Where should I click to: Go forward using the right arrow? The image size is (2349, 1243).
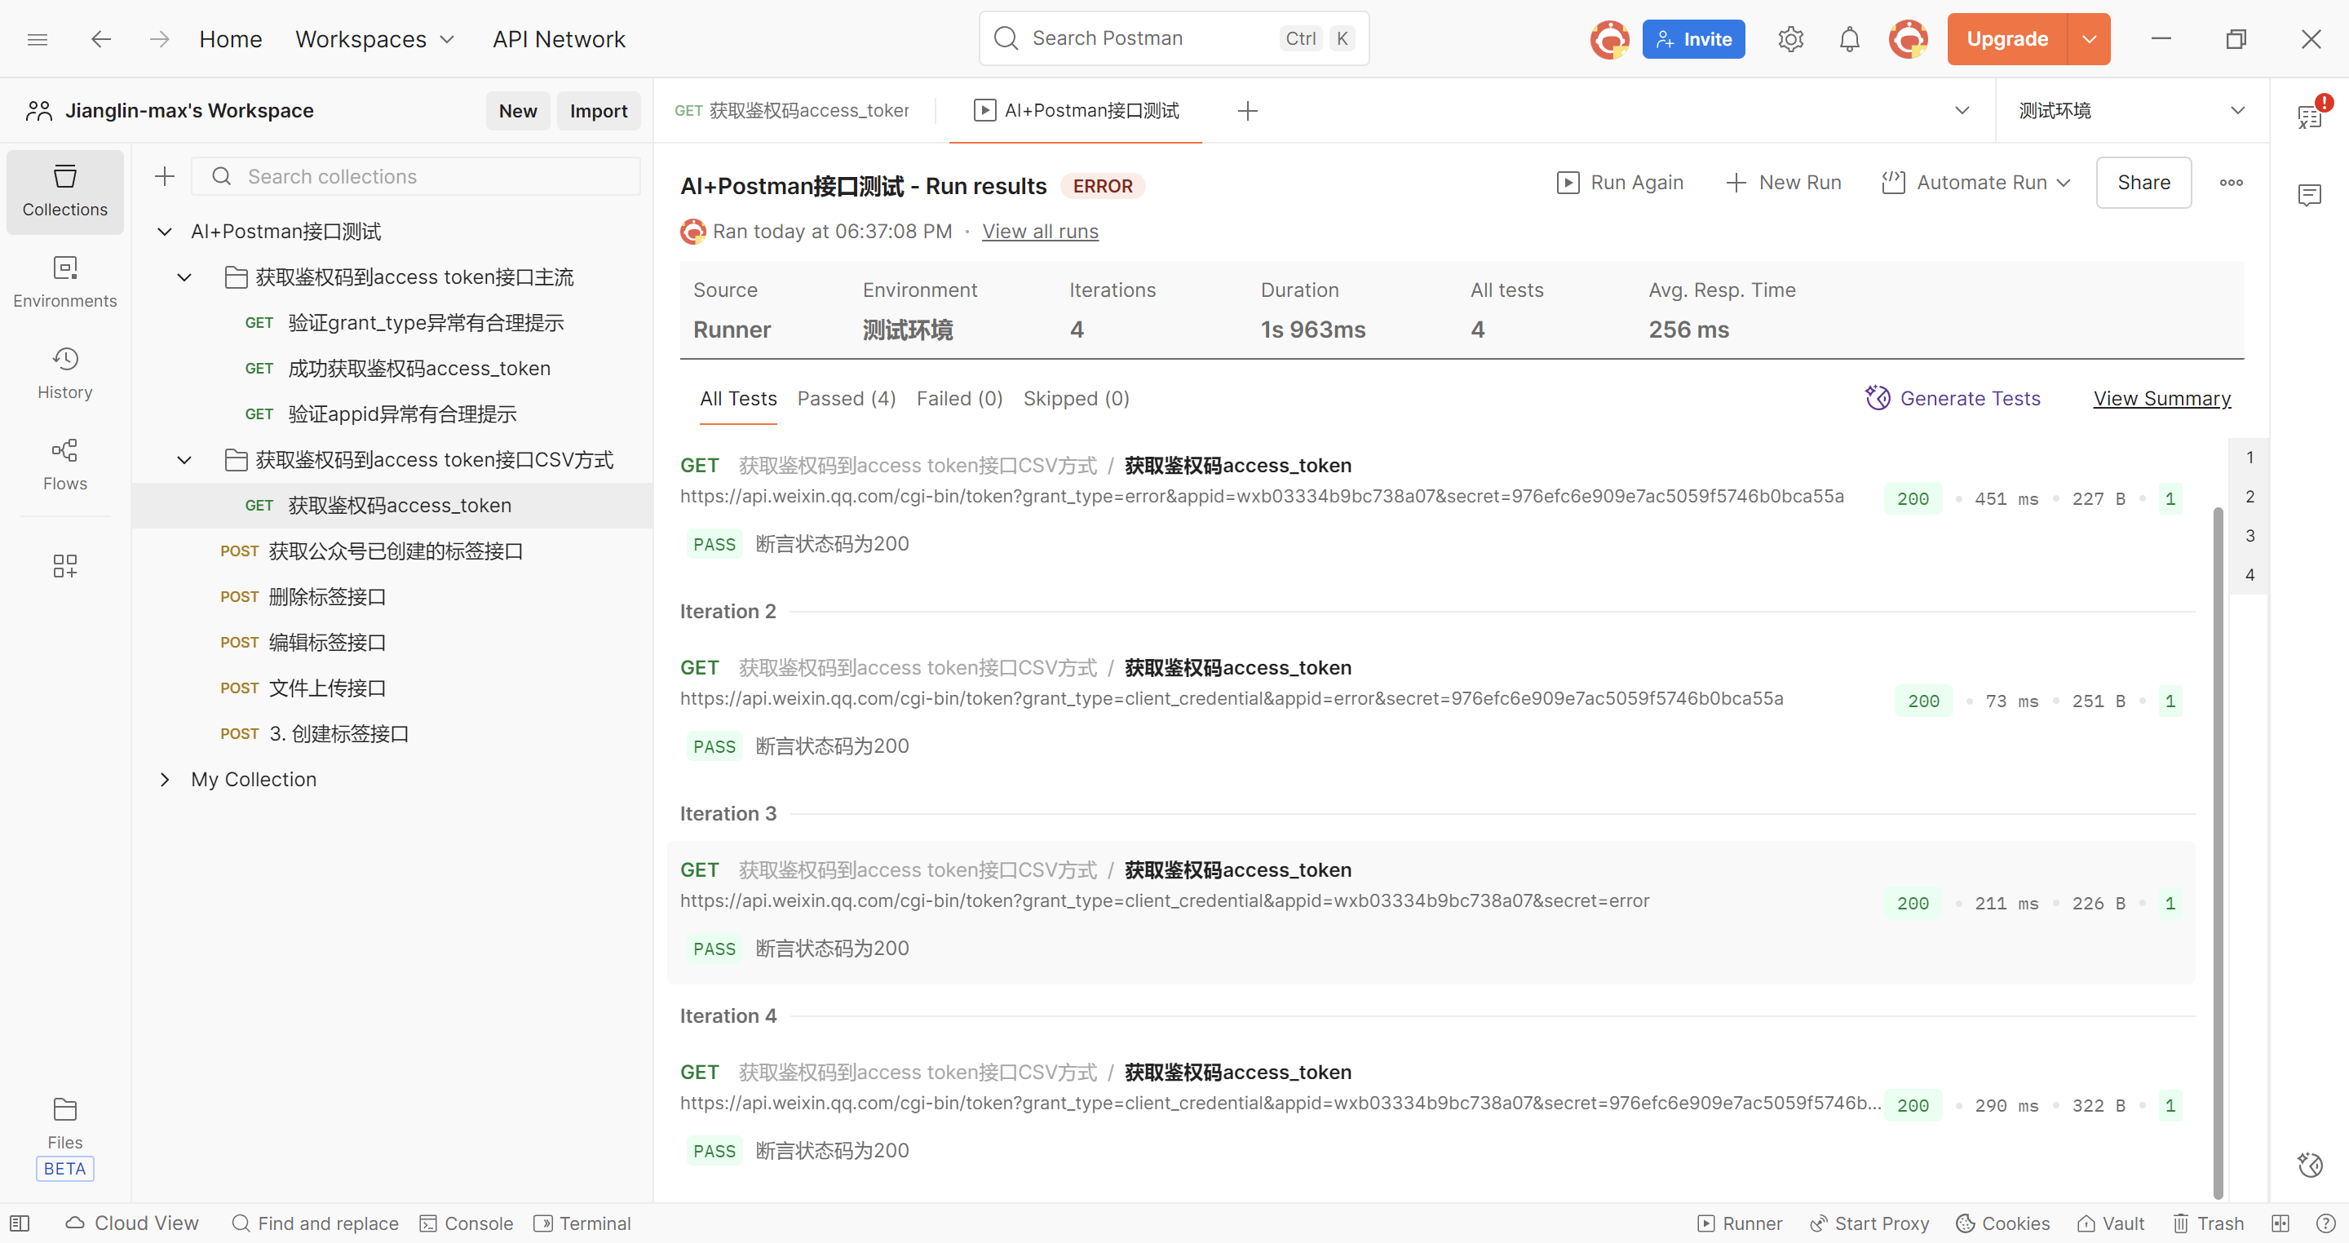[x=160, y=39]
